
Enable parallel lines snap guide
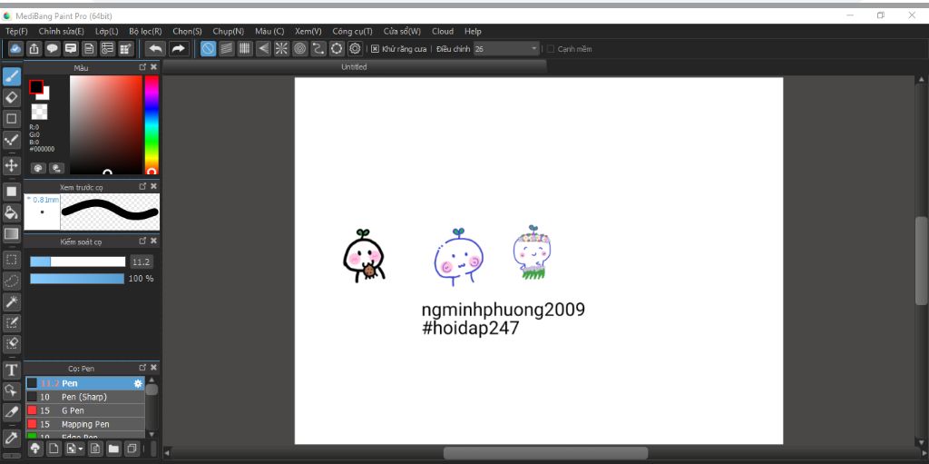pos(226,49)
